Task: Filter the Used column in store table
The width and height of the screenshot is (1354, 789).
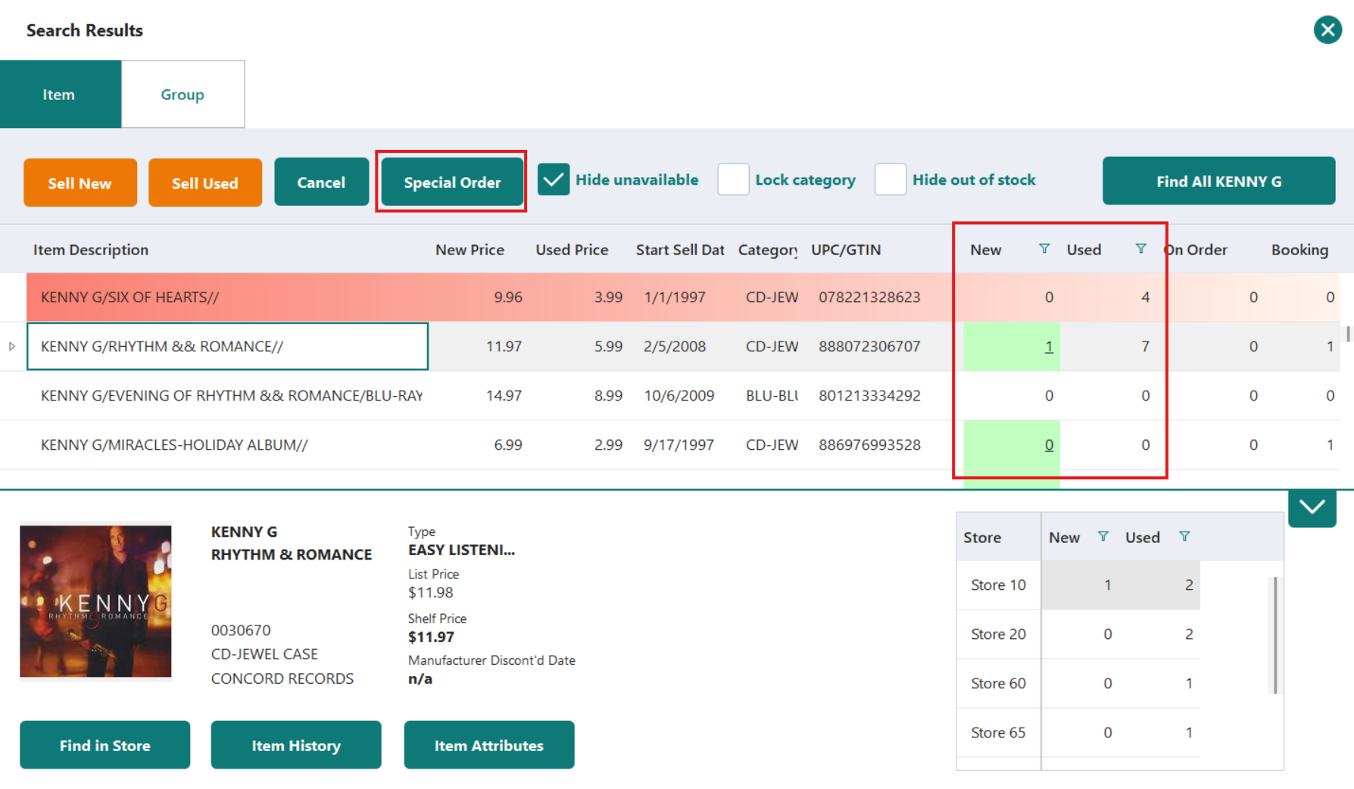Action: tap(1184, 537)
